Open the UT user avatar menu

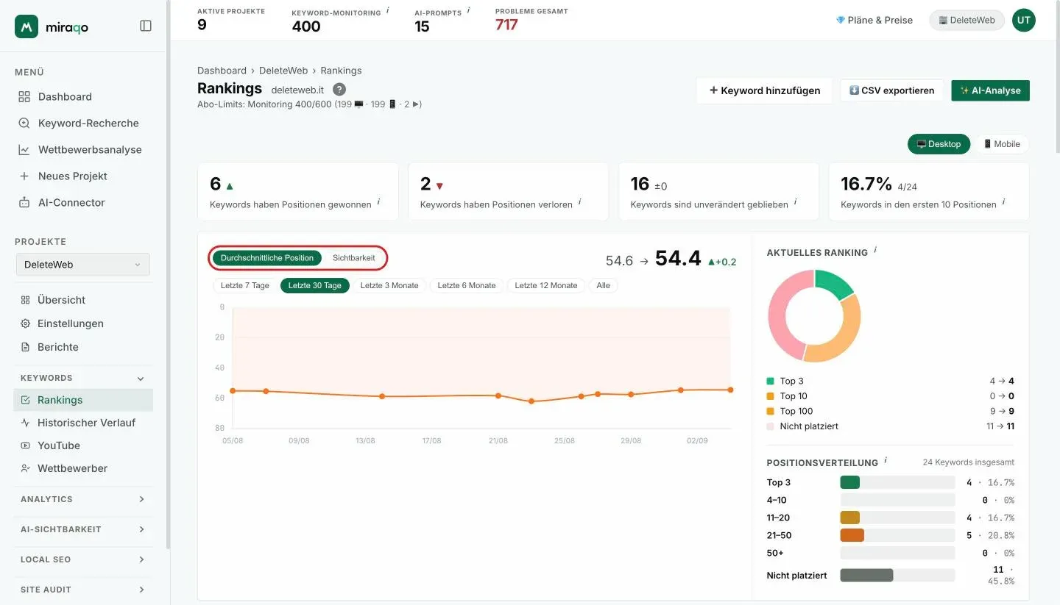click(x=1023, y=20)
